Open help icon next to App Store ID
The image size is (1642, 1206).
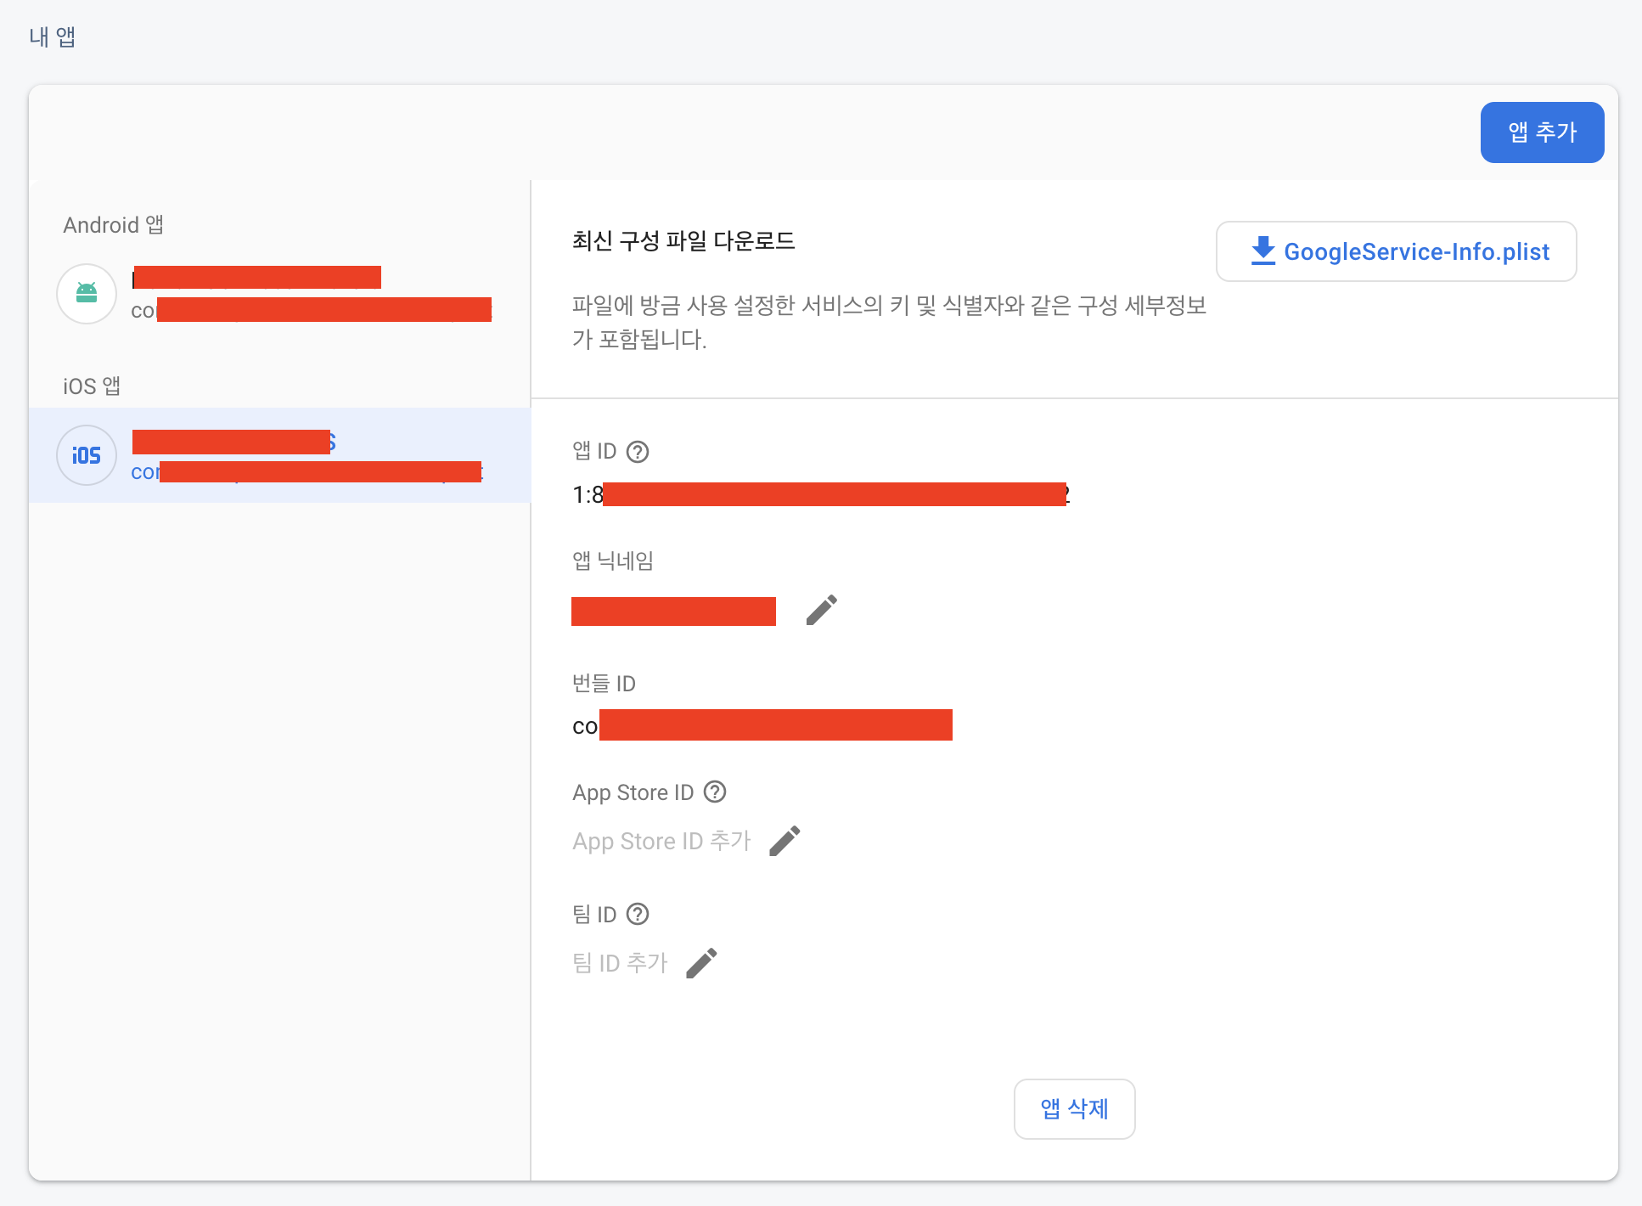(715, 792)
